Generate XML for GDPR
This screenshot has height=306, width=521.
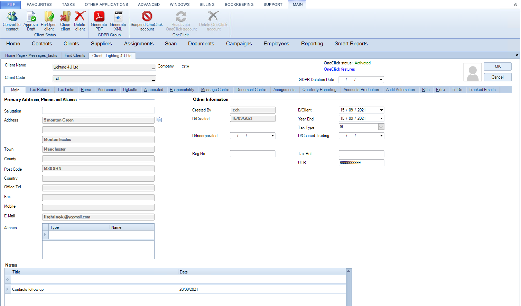pyautogui.click(x=118, y=16)
